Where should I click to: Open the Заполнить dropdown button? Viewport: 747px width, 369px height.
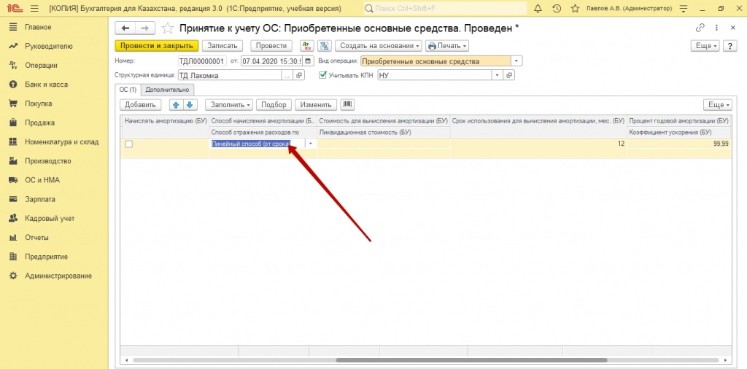pyautogui.click(x=228, y=105)
